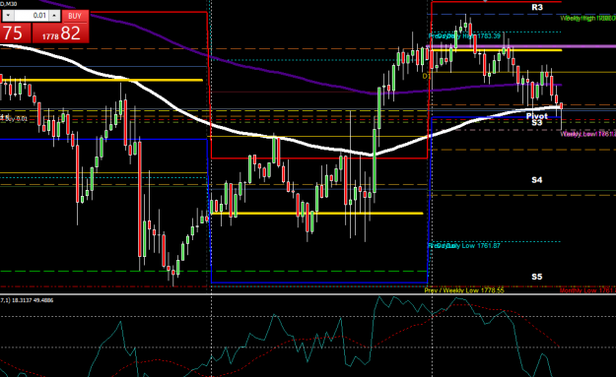Viewport: 616px width, 377px height.
Task: Click the indicator values 18.3137 49.4886
Action: tap(33, 300)
